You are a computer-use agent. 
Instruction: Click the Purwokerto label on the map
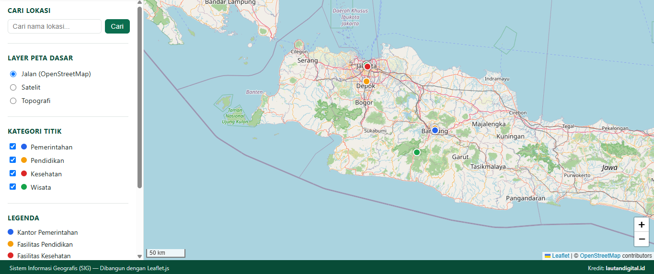[x=577, y=175]
